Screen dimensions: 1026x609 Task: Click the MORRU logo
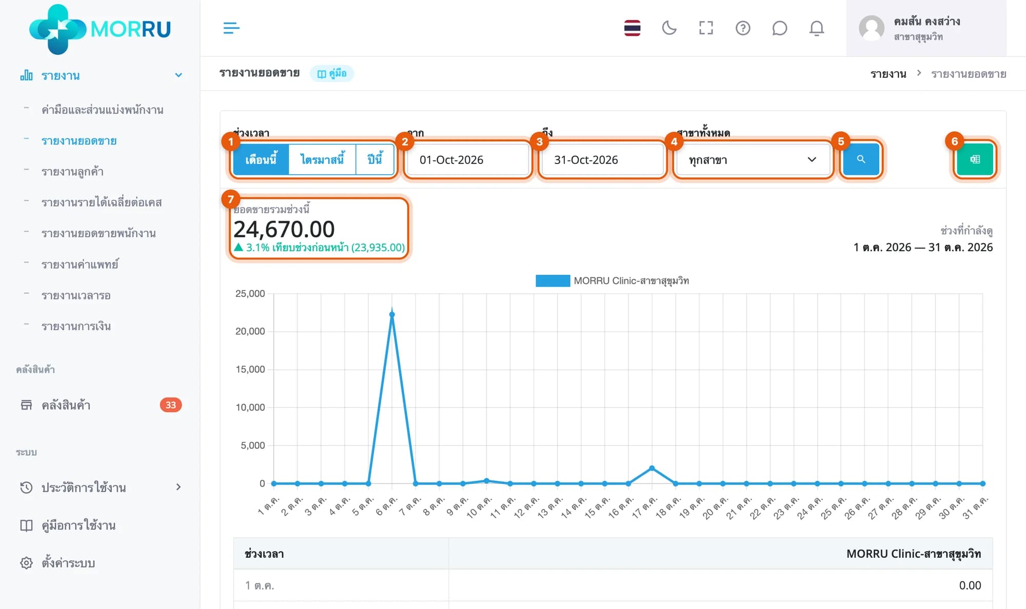pyautogui.click(x=100, y=29)
